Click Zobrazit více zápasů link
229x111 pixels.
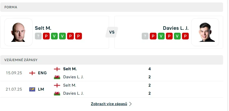(x=109, y=104)
